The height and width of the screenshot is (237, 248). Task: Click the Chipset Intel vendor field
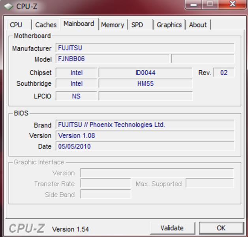(x=76, y=73)
